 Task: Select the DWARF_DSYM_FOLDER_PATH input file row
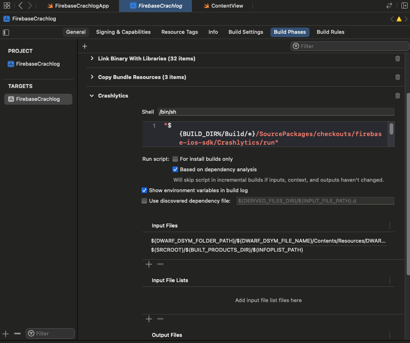pos(268,241)
